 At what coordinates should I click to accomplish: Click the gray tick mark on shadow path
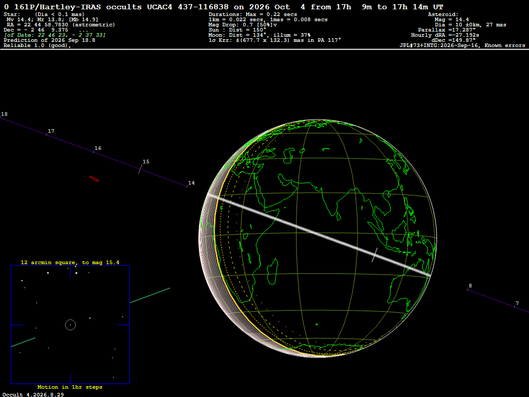(x=375, y=255)
